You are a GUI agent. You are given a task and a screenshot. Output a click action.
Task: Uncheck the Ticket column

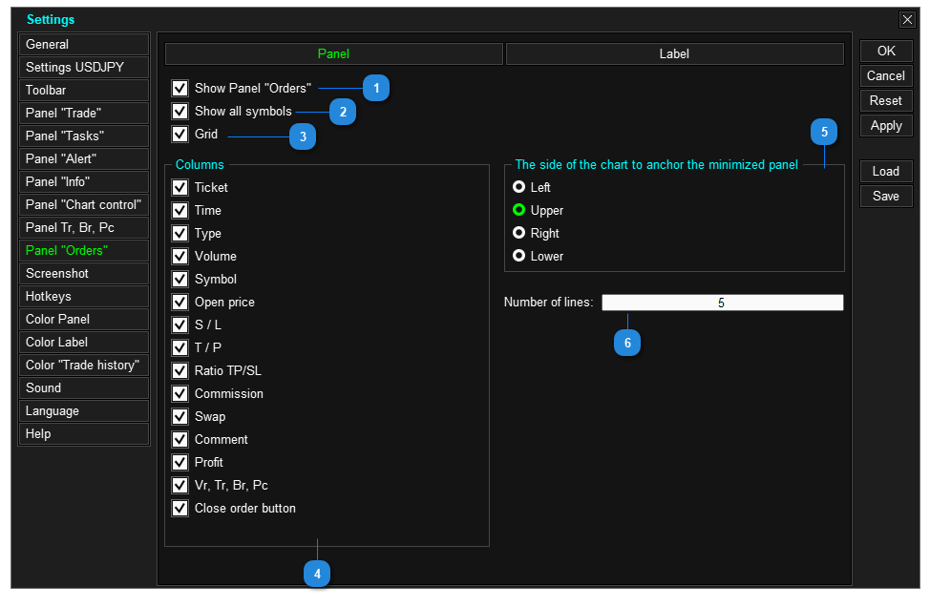point(180,187)
